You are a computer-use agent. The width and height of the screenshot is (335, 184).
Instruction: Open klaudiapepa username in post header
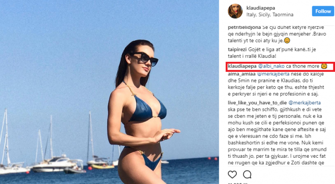pyautogui.click(x=260, y=8)
